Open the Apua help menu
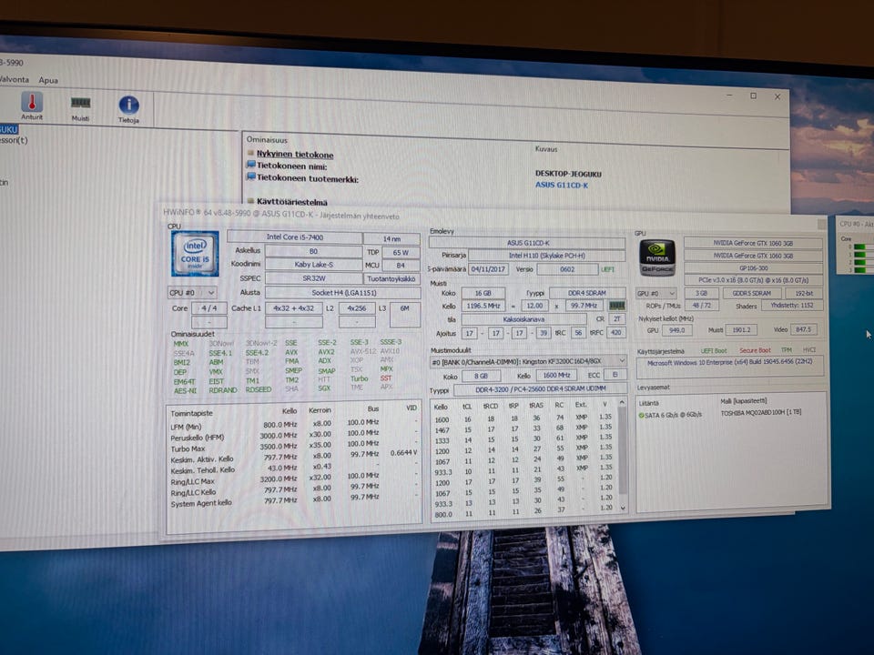This screenshot has width=874, height=655. 48,80
